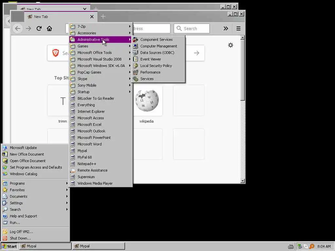This screenshot has height=251, width=335.
Task: Expand Skype submenu
Action: tap(101, 79)
